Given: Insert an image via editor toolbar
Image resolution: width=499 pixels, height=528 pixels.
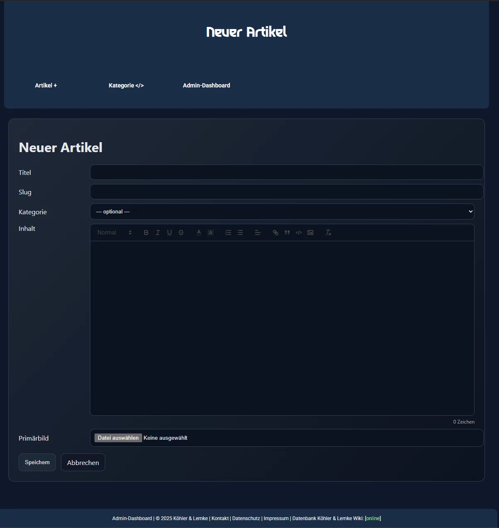Looking at the screenshot, I should [310, 233].
